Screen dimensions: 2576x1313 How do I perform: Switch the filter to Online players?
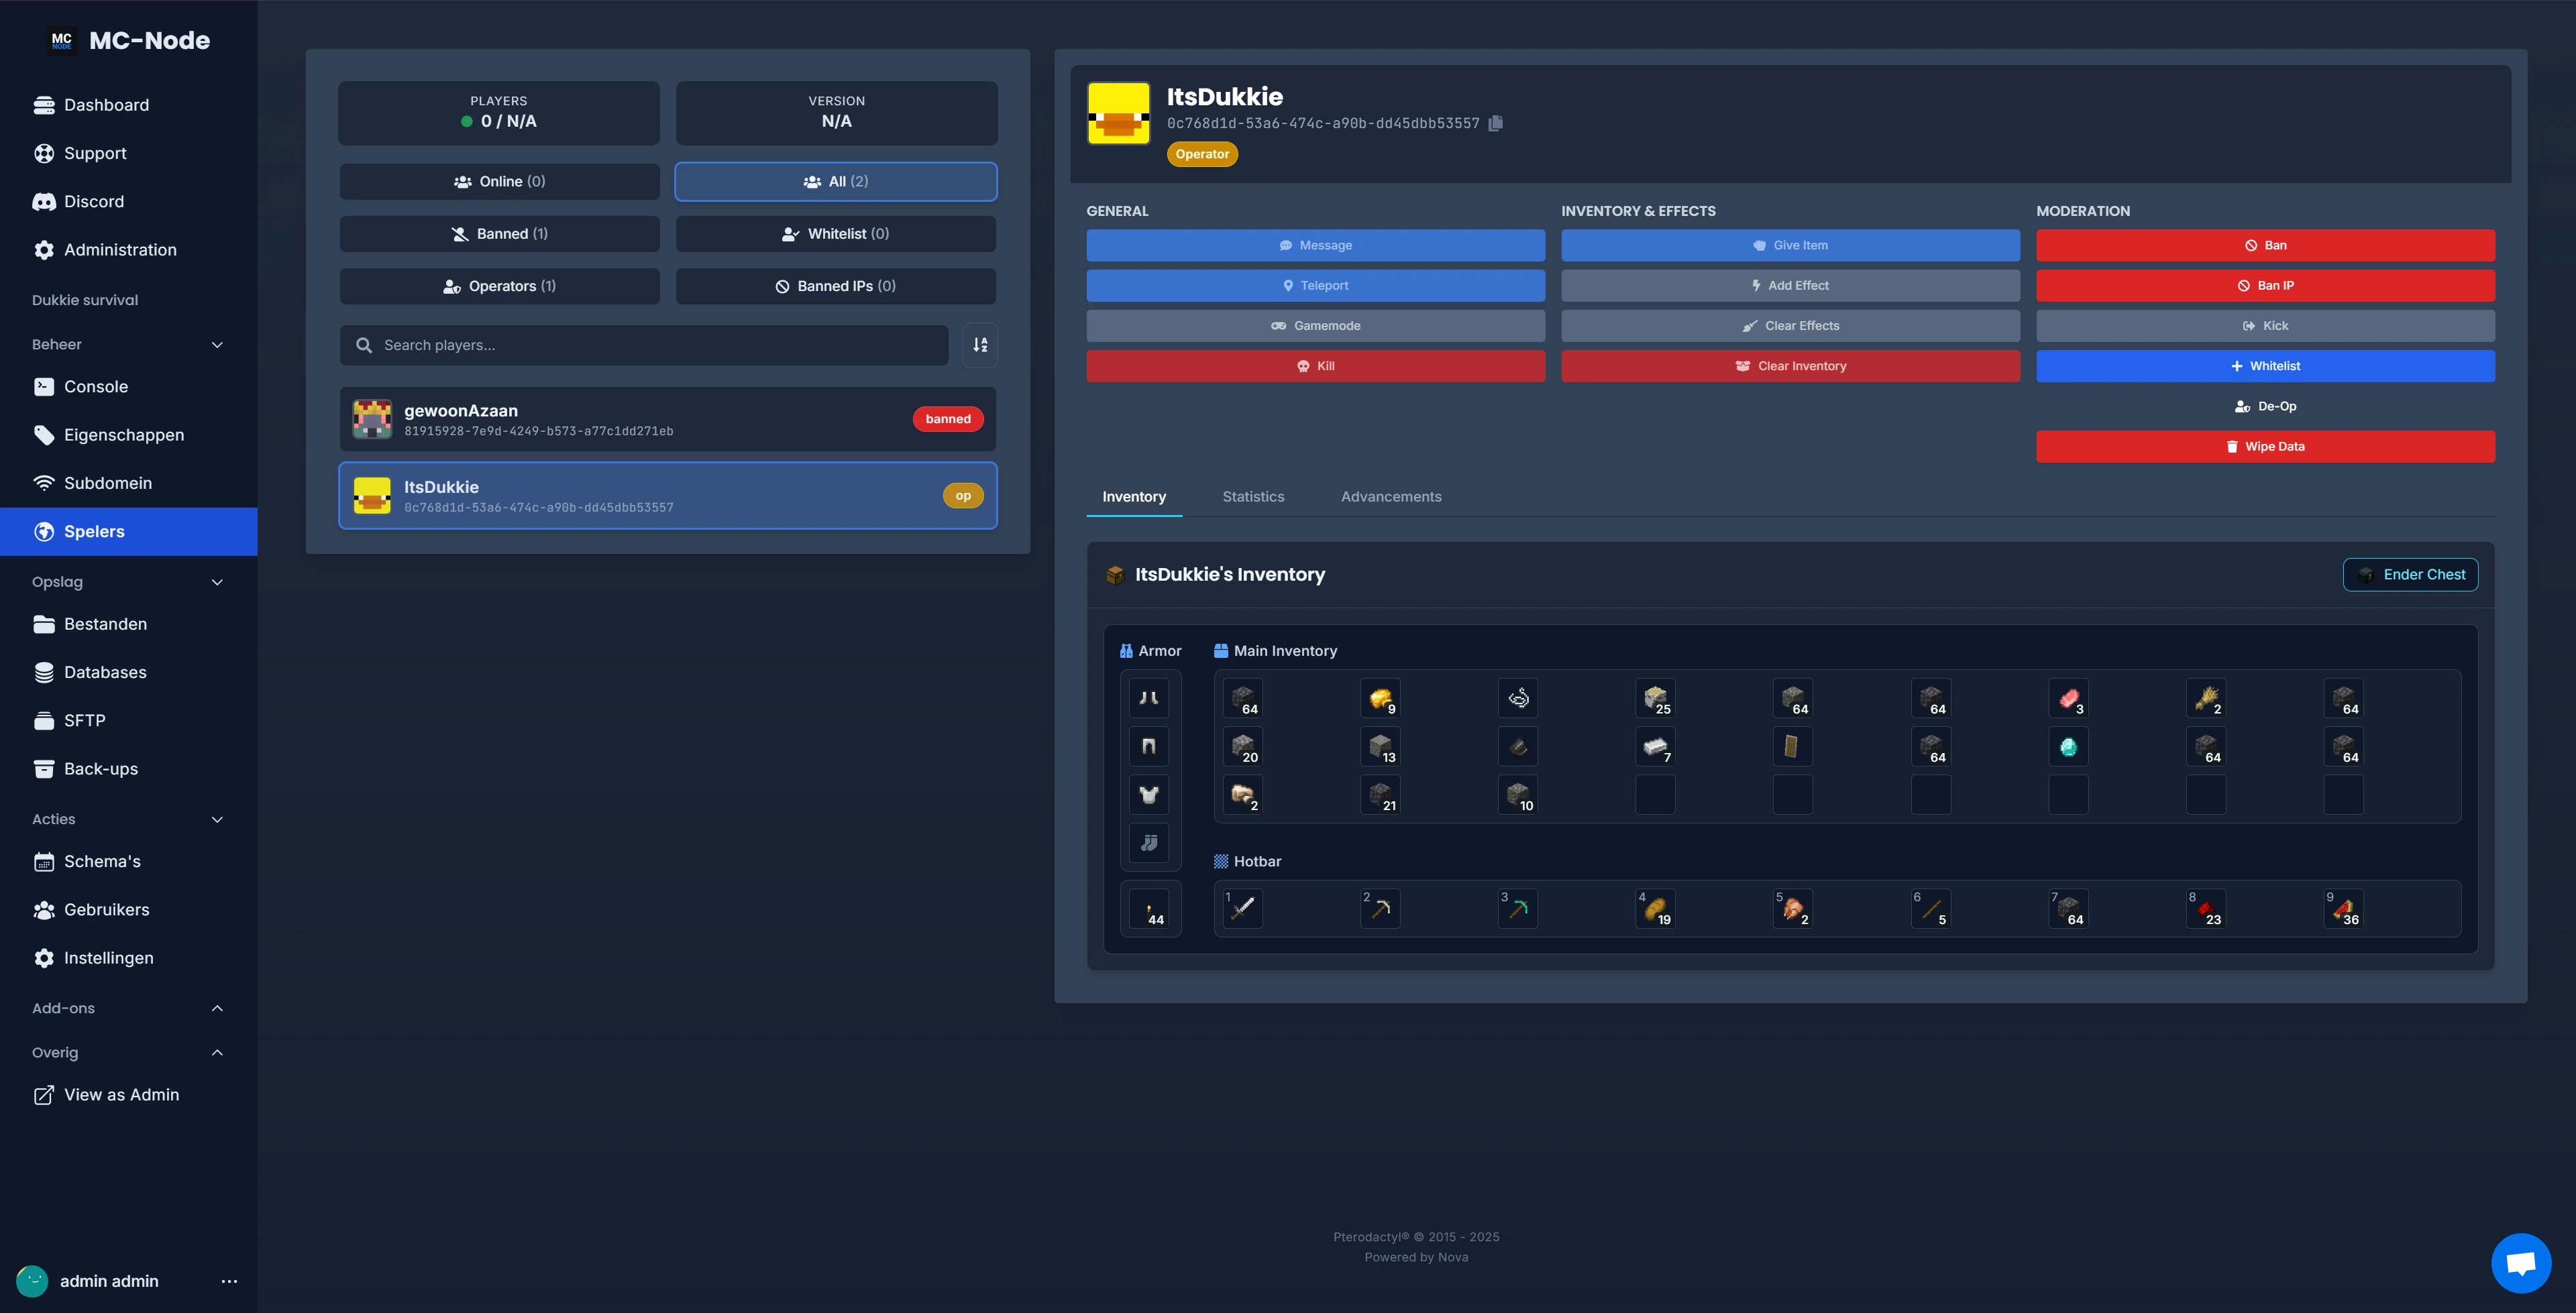[499, 182]
